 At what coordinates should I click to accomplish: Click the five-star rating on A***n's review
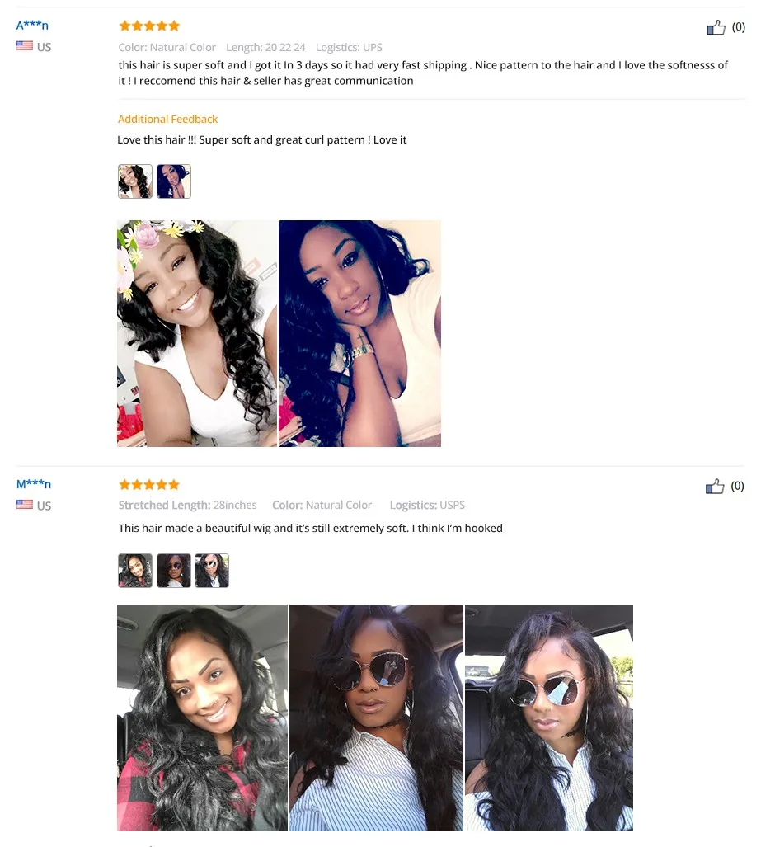(x=149, y=26)
